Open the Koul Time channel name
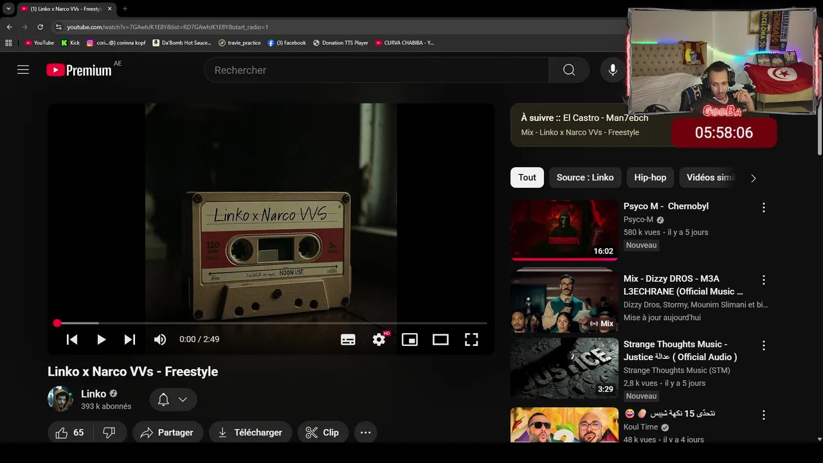This screenshot has width=823, height=463. (x=641, y=427)
